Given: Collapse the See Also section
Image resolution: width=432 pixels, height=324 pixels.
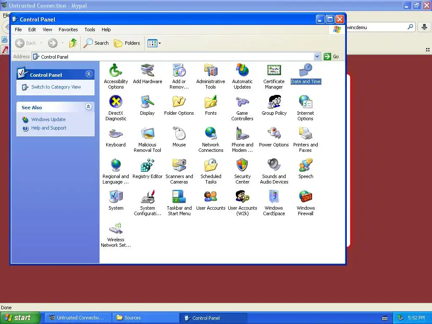Looking at the screenshot, I should click(89, 107).
